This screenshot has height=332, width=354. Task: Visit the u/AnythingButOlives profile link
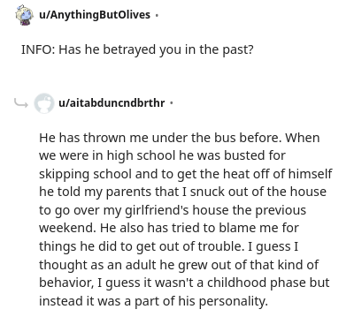[95, 15]
